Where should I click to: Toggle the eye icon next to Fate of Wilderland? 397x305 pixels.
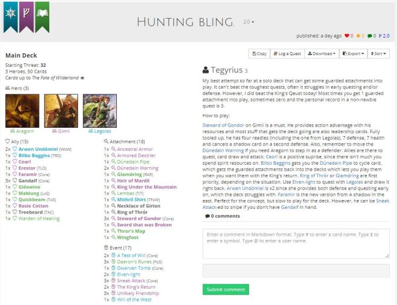coord(82,78)
